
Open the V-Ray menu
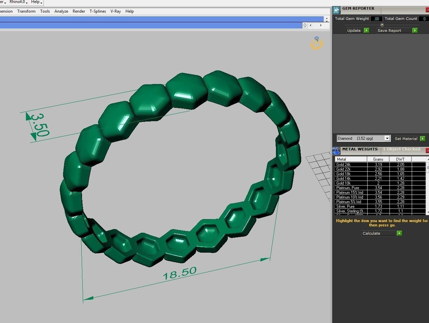pos(116,11)
